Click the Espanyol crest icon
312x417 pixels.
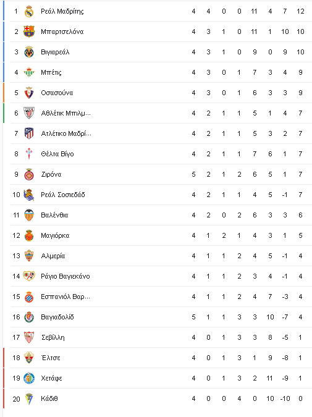point(28,297)
